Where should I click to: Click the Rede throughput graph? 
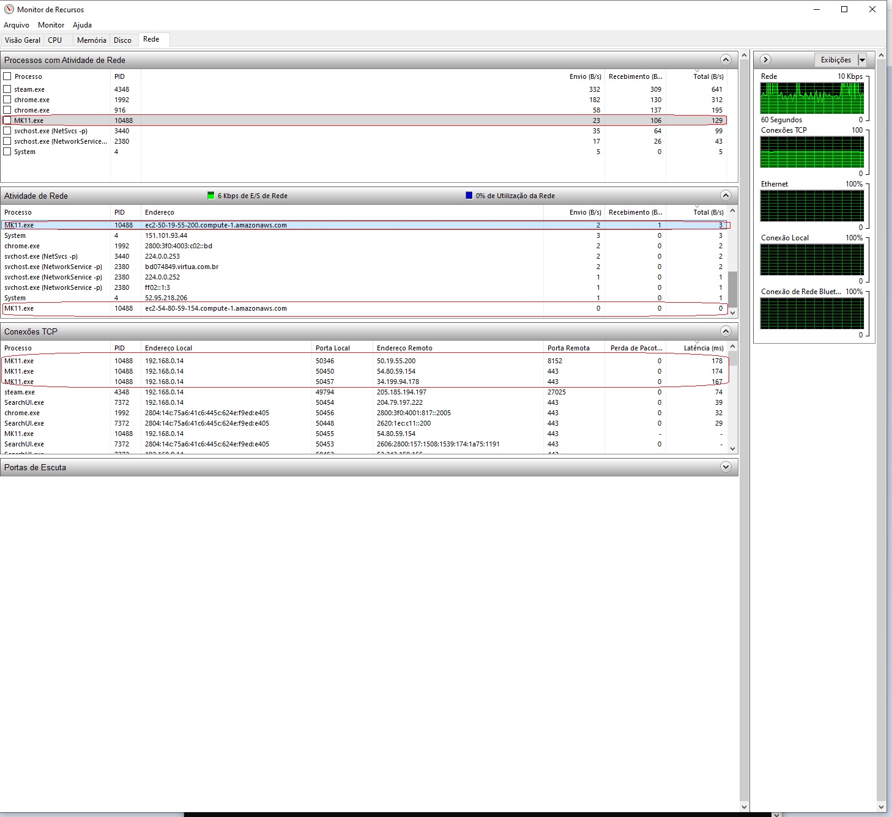point(812,98)
